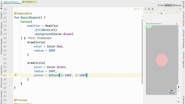The width and height of the screenshot is (185, 104).
Task: Click line number 25 in the gutter
Action: (5, 59)
